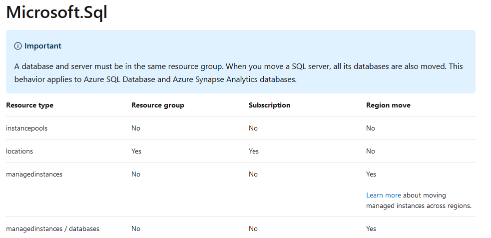Screen dimensions: 491x238
Task: Click the Resource group column header
Action: pos(158,105)
